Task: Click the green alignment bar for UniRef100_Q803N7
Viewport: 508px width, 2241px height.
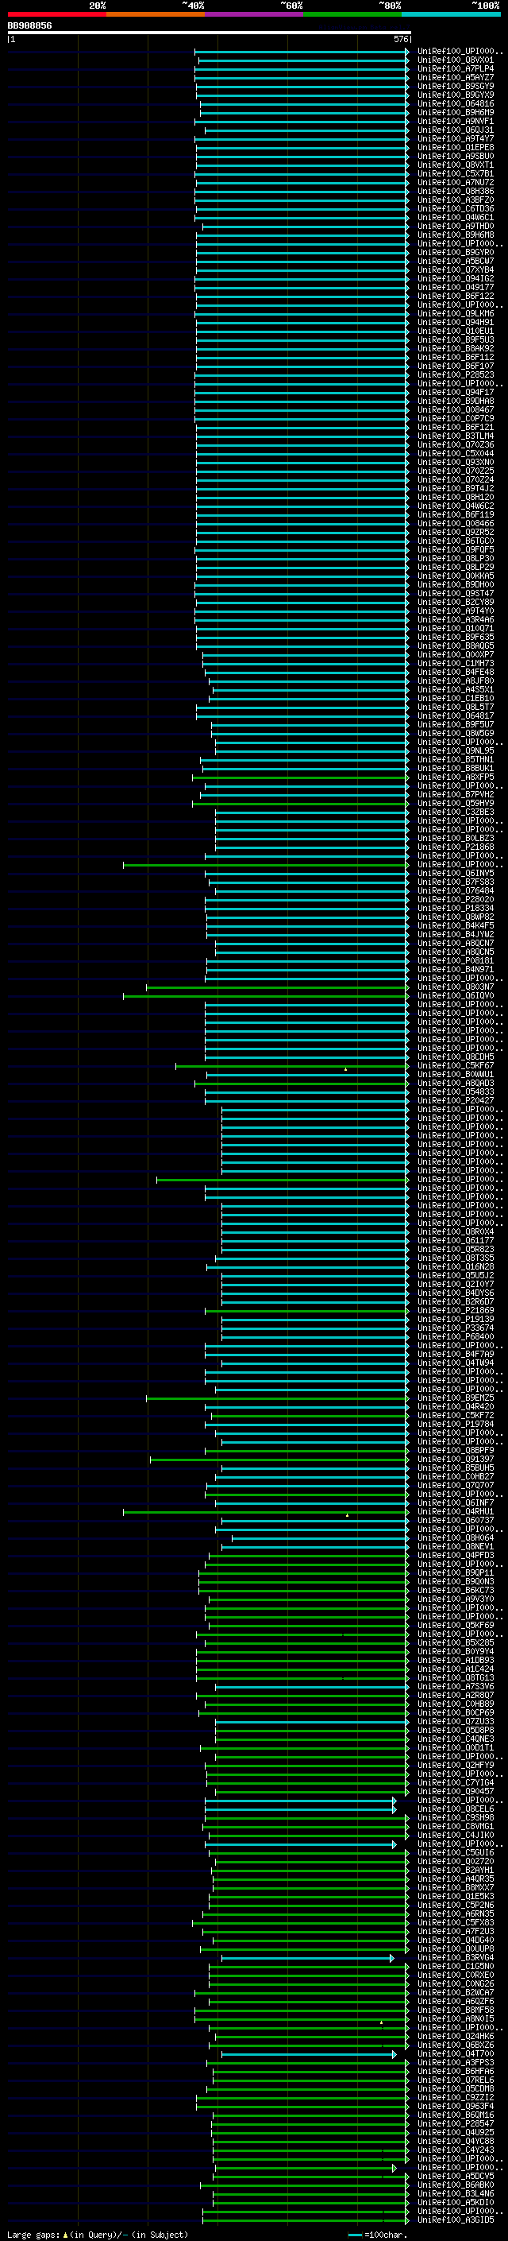Action: (277, 987)
